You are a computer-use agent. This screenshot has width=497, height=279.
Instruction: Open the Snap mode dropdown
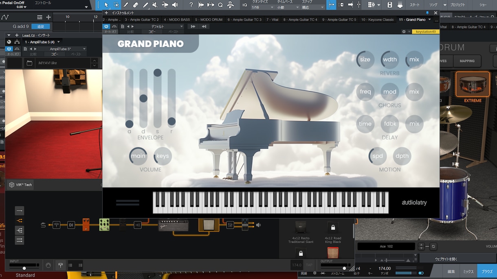(312, 7)
